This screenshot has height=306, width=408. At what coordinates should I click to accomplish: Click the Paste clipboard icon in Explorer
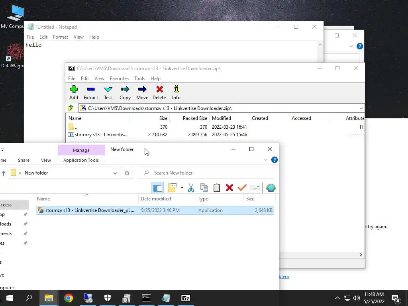[x=216, y=188]
